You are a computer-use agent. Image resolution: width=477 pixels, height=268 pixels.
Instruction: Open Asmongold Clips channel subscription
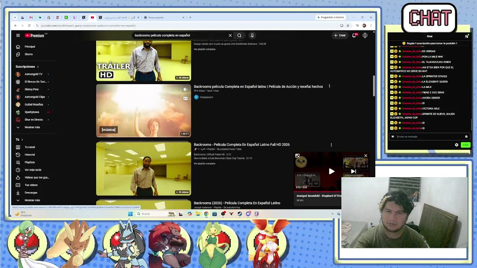(x=32, y=97)
